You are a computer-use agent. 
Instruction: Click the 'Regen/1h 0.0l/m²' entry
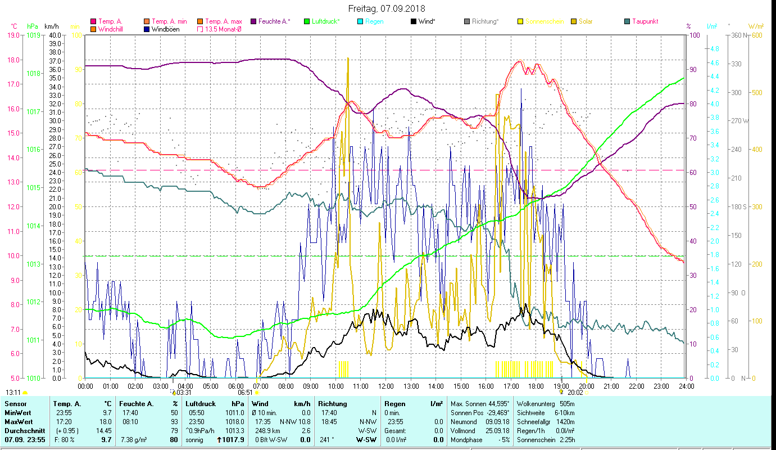click(x=546, y=431)
